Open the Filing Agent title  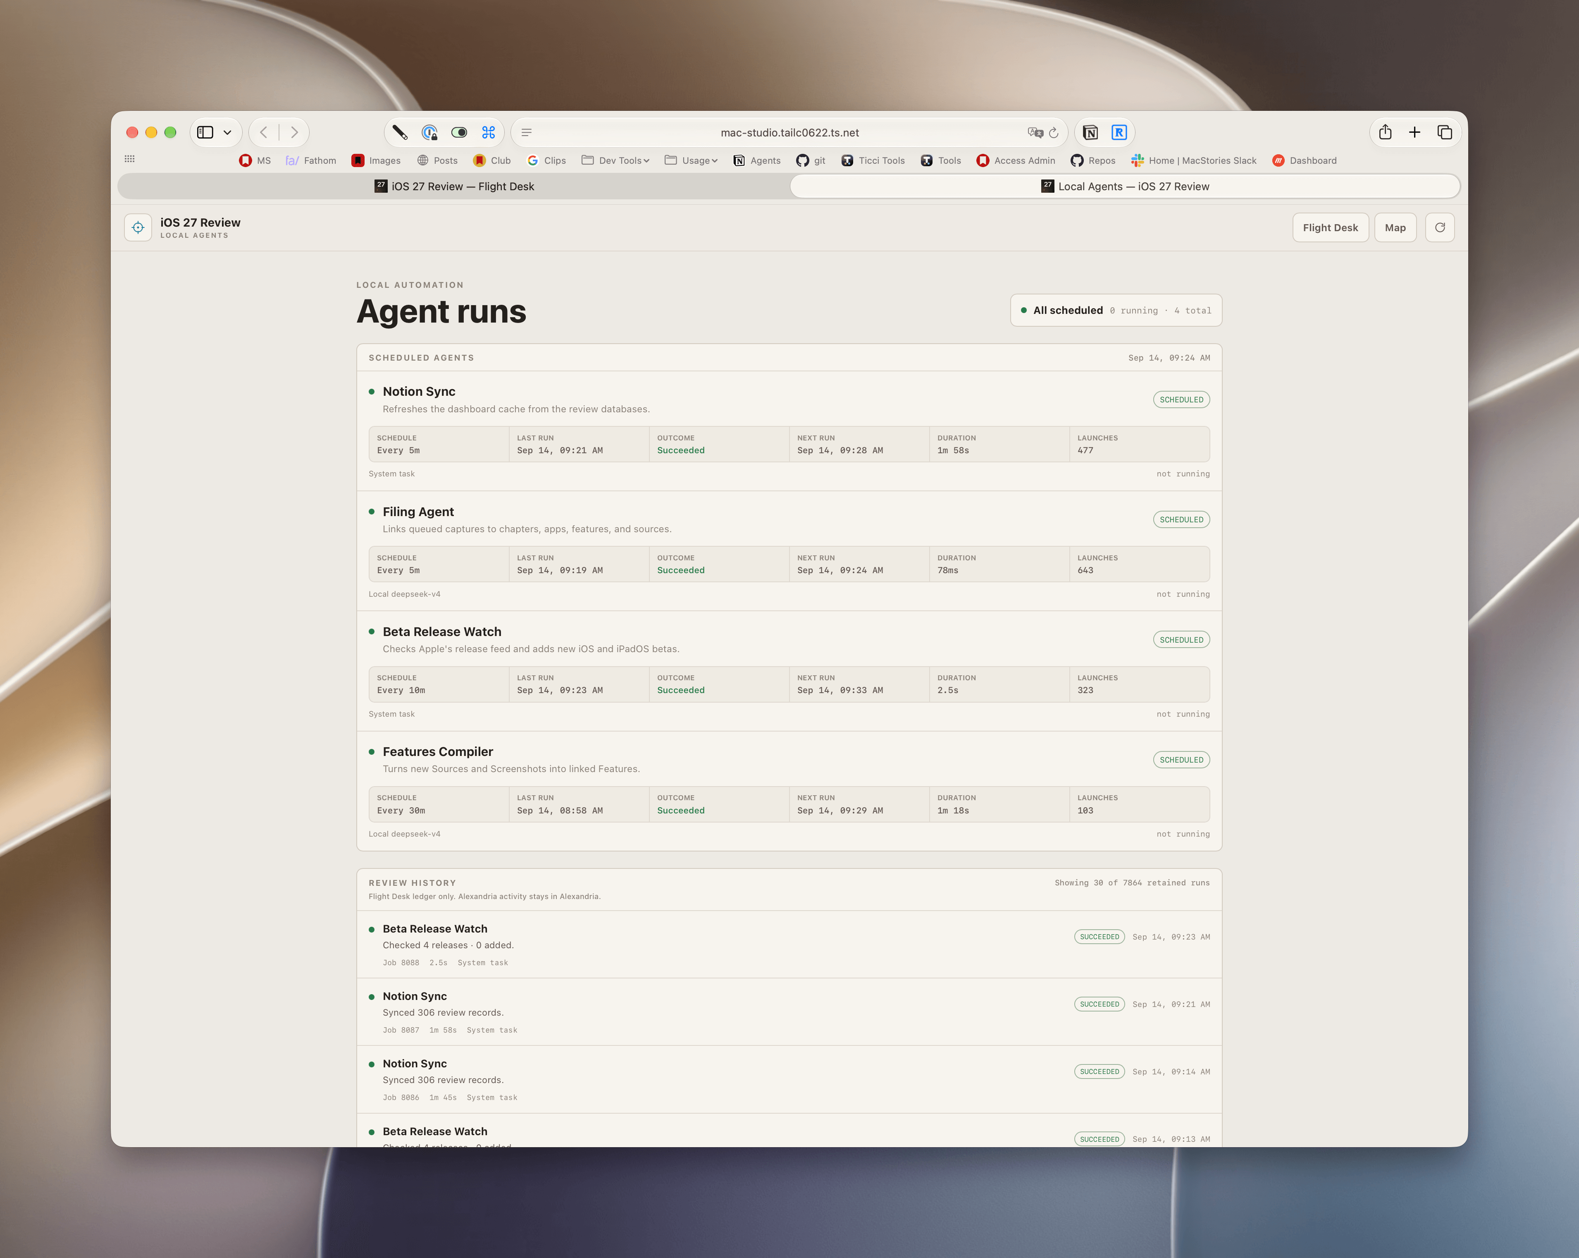point(418,512)
